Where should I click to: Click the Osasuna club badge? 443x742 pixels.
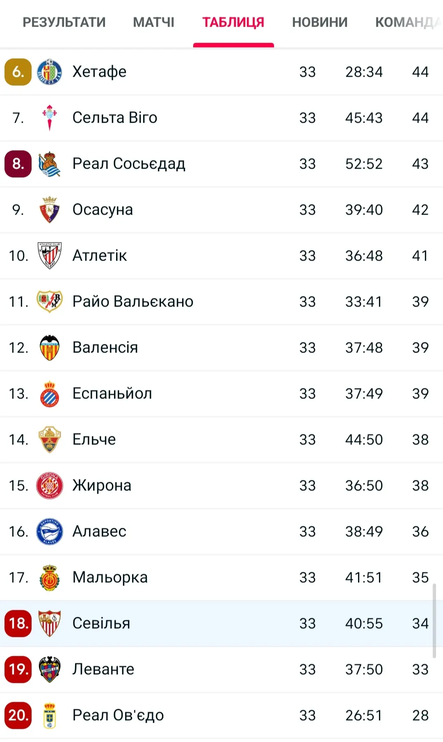[x=50, y=210]
